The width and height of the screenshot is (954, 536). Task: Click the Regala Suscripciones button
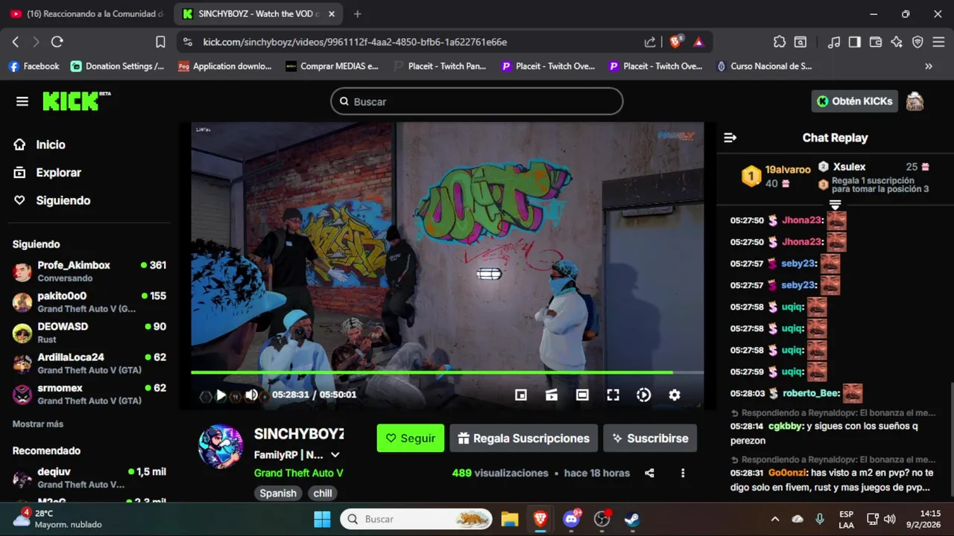[524, 438]
